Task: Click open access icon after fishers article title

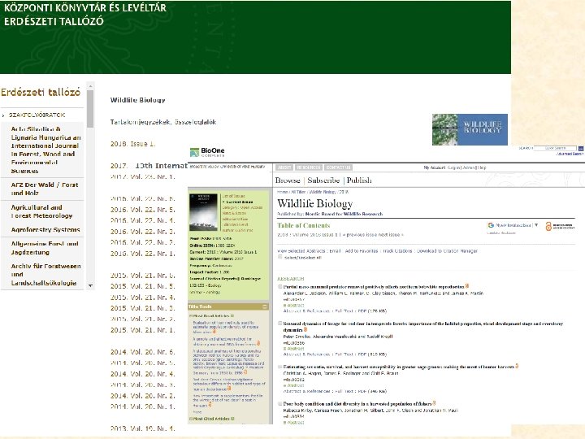Action: tap(434, 403)
